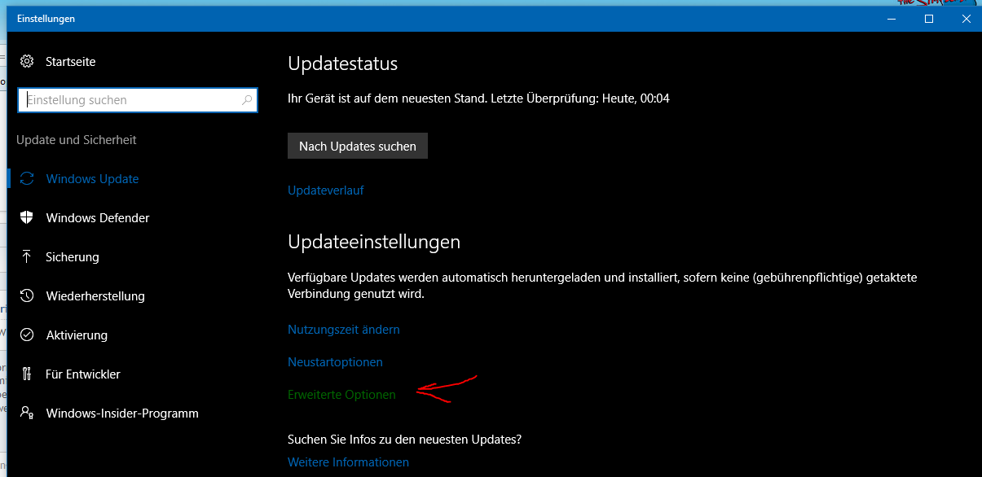
Task: Click the Startseite gear icon
Action: pyautogui.click(x=27, y=61)
